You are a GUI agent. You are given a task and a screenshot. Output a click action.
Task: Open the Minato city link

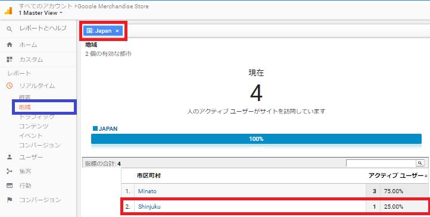(x=147, y=191)
